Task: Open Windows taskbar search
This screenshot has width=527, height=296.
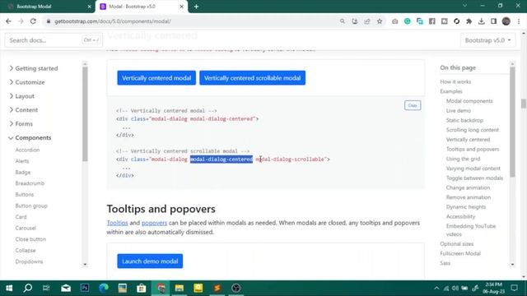Action: 28,288
